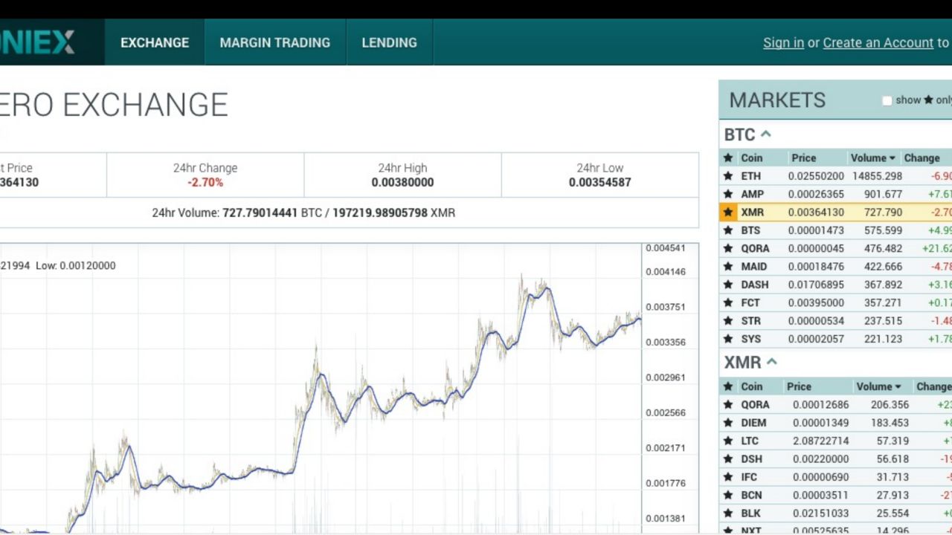The image size is (952, 535).
Task: Click the star beside the BCN row
Action: coord(728,495)
